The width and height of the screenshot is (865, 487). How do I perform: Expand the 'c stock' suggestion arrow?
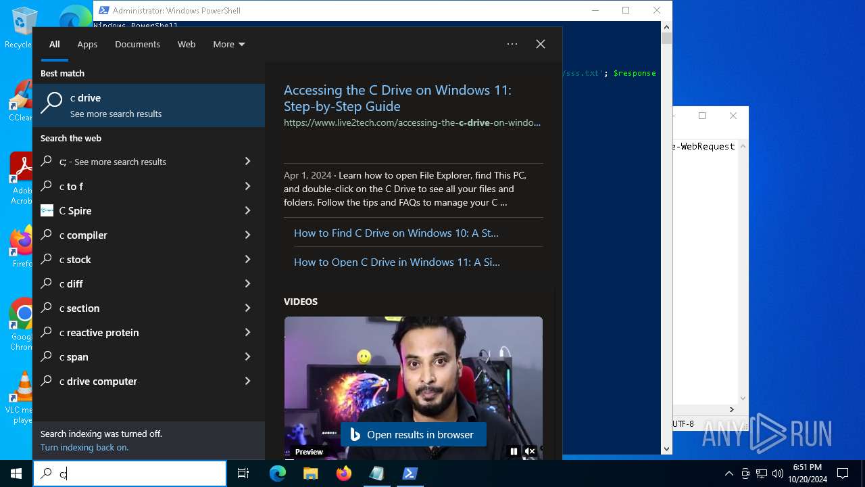click(x=247, y=259)
